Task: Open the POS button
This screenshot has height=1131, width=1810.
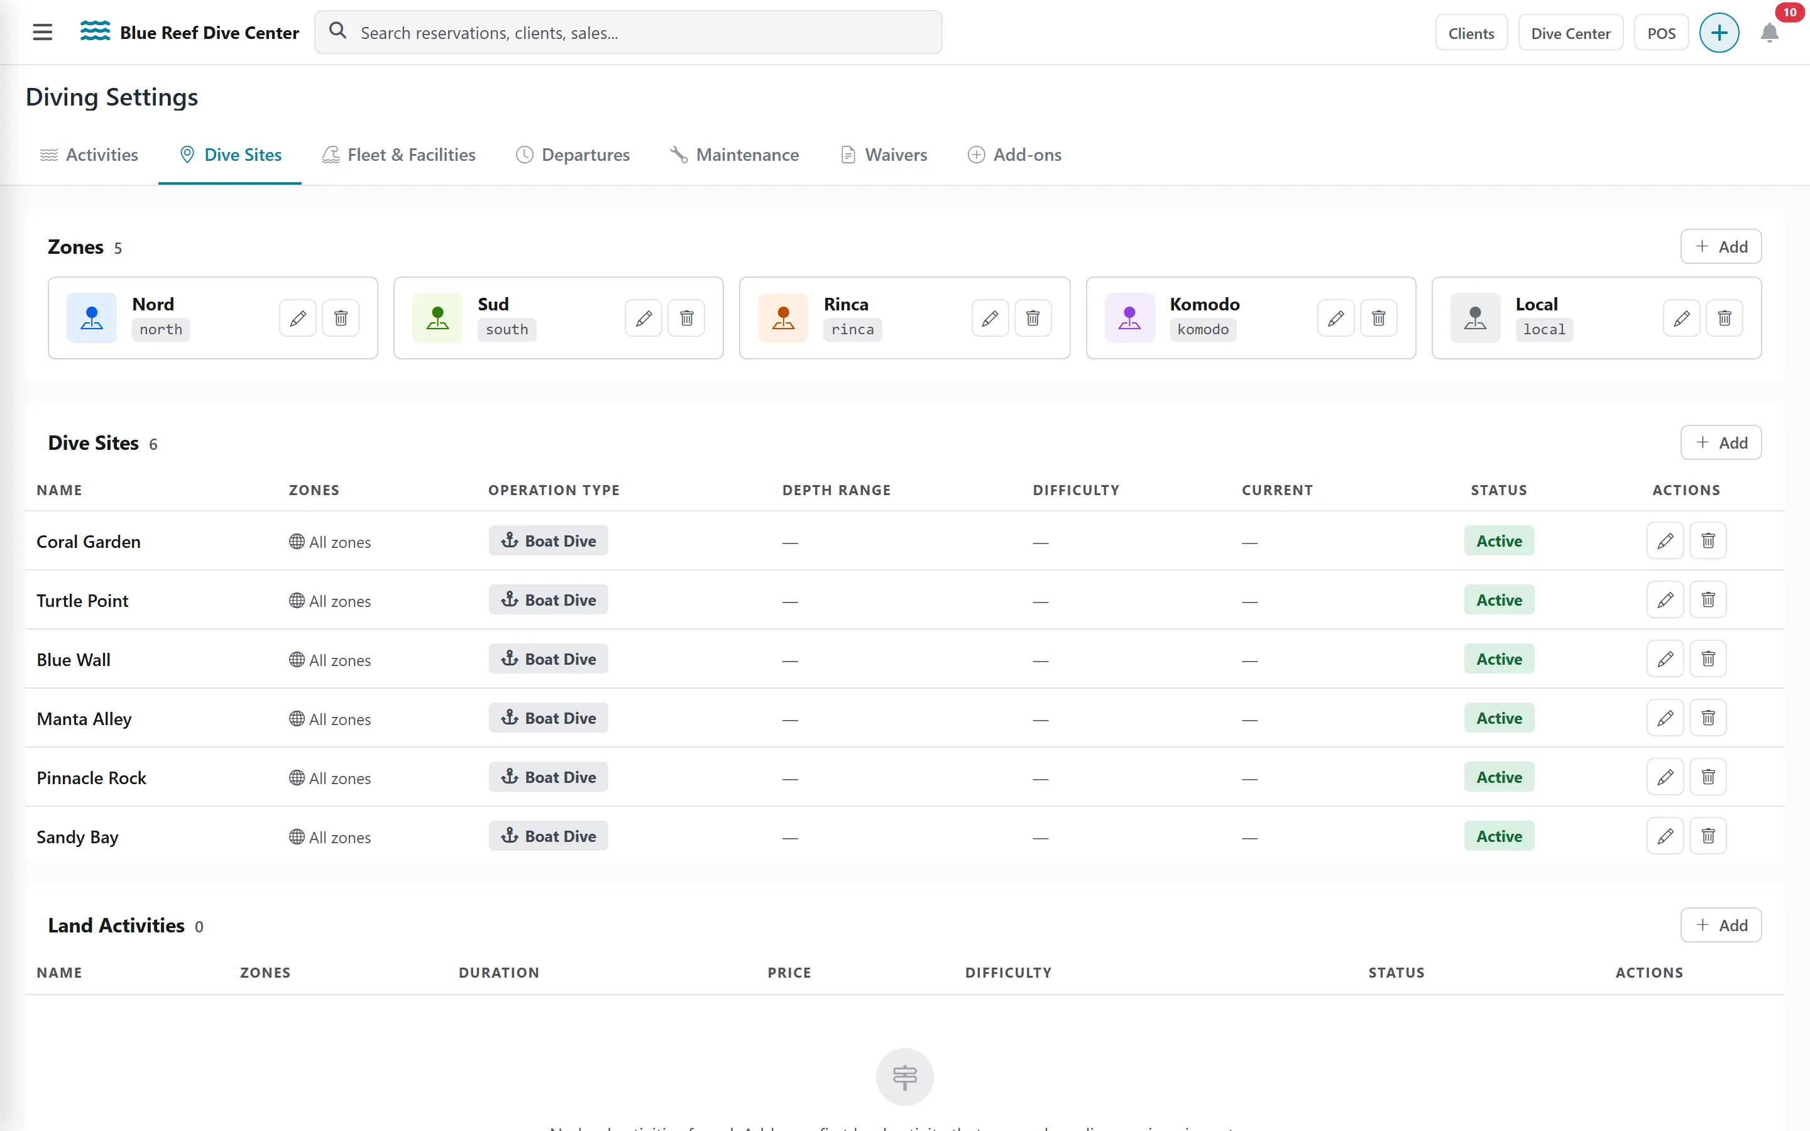Action: click(x=1661, y=33)
